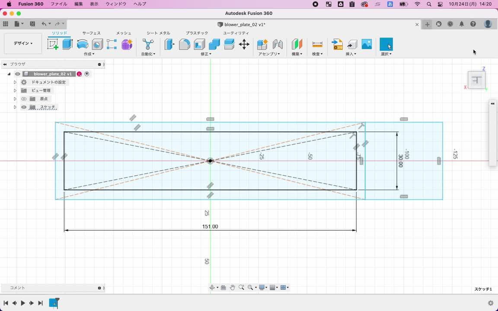Screen dimensions: 498x311
Task: Click the Insert SVG icon
Action: (337, 44)
